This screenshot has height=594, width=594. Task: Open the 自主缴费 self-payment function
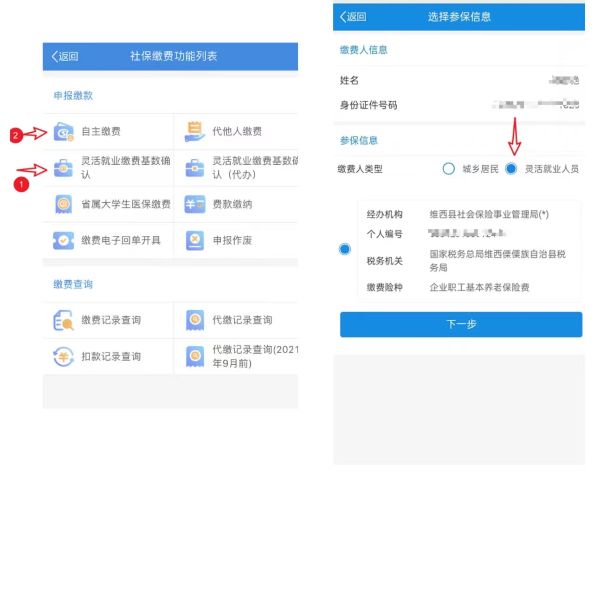coord(101,131)
